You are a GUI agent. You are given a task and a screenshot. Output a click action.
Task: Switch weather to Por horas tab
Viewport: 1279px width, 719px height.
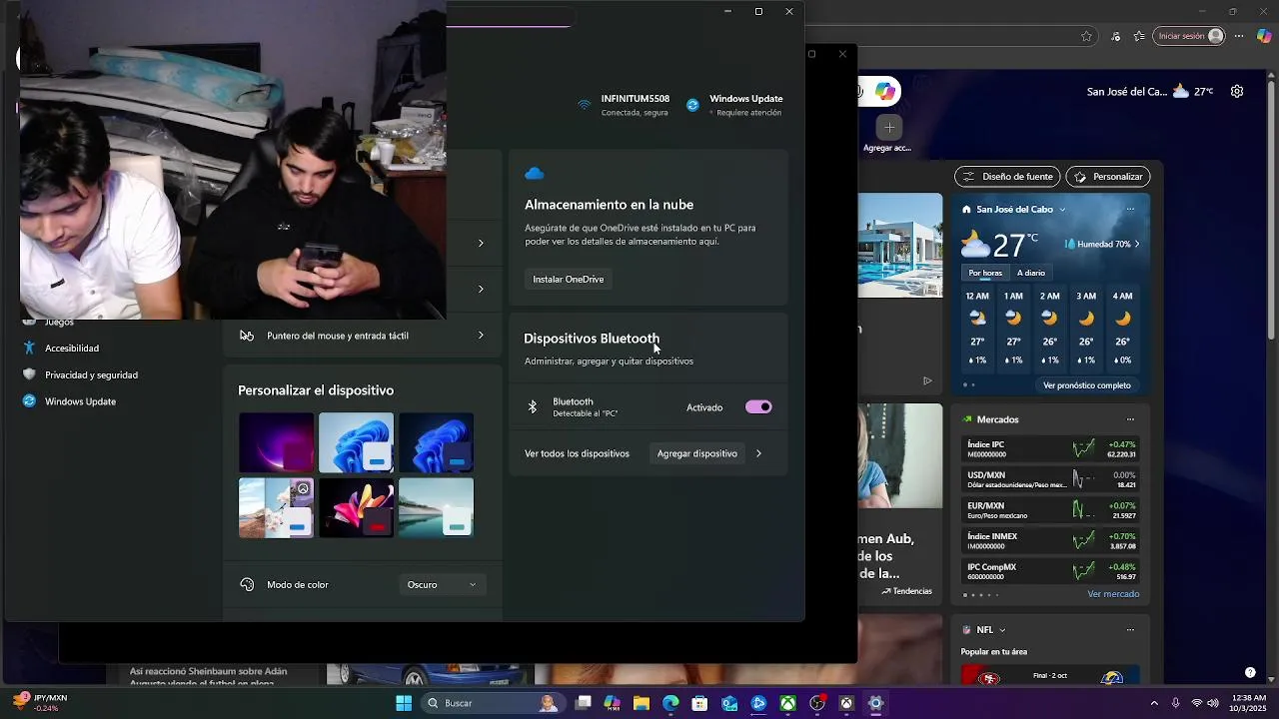pyautogui.click(x=985, y=273)
